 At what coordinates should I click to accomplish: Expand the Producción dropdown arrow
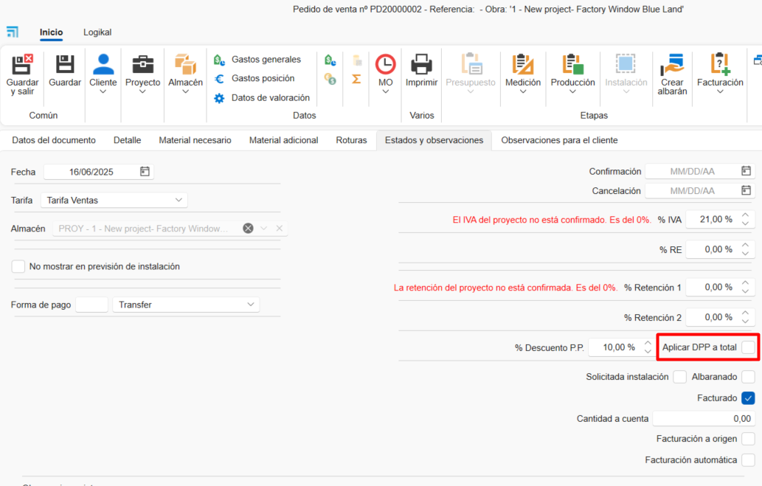(x=572, y=92)
